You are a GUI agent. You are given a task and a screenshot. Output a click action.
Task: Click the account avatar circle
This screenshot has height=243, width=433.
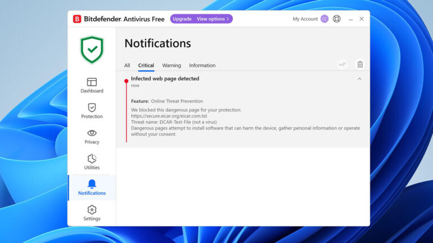coord(325,19)
